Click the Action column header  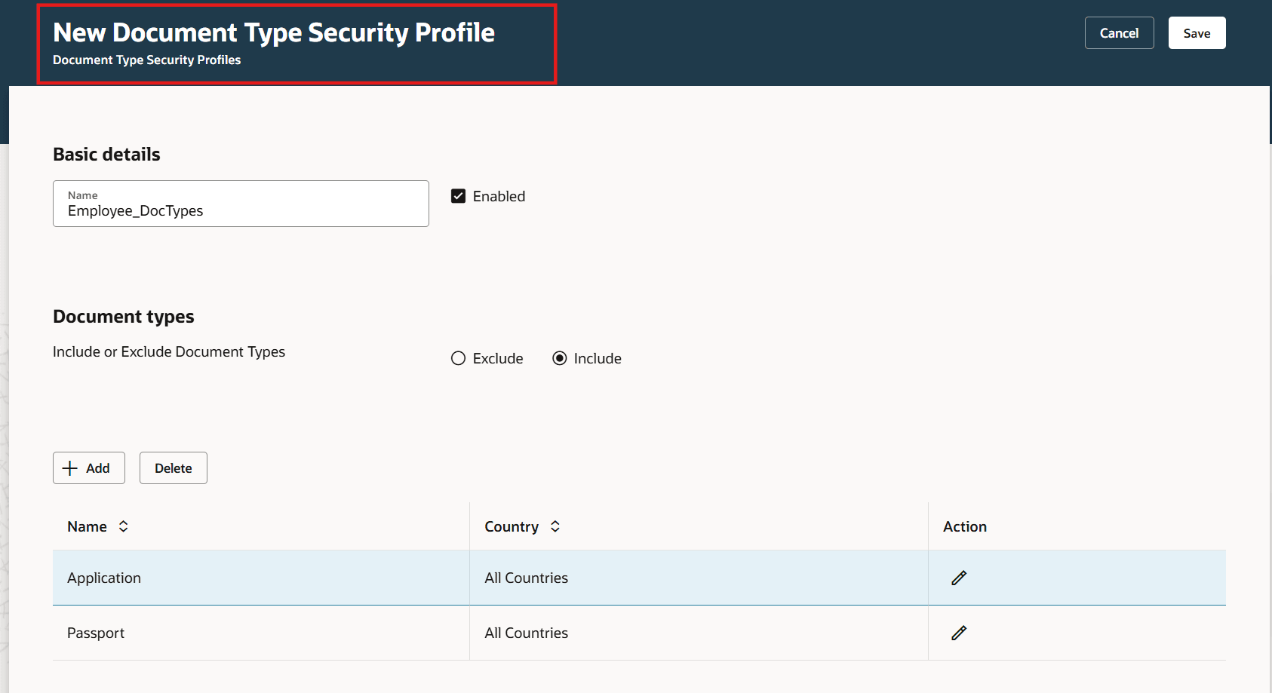coord(964,526)
